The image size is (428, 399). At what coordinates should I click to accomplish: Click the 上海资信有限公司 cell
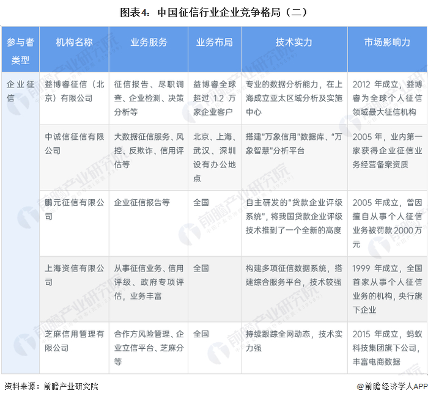pyautogui.click(x=74, y=289)
